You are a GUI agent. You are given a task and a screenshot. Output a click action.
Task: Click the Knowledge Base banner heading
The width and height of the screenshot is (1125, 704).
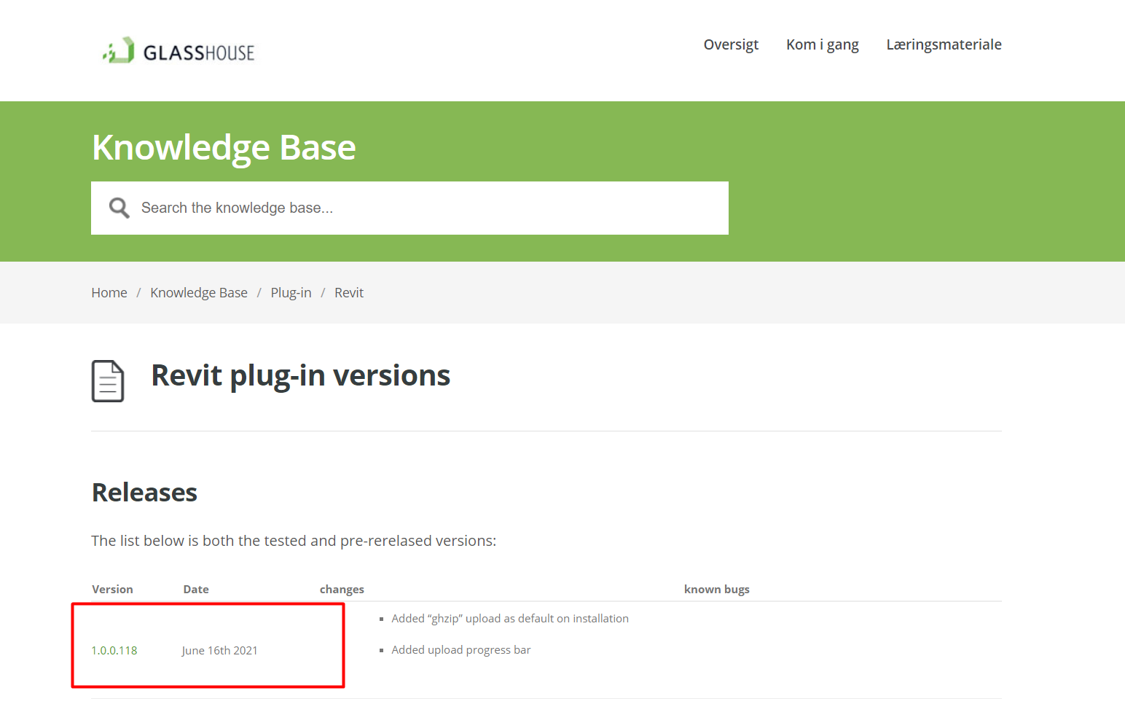tap(224, 147)
